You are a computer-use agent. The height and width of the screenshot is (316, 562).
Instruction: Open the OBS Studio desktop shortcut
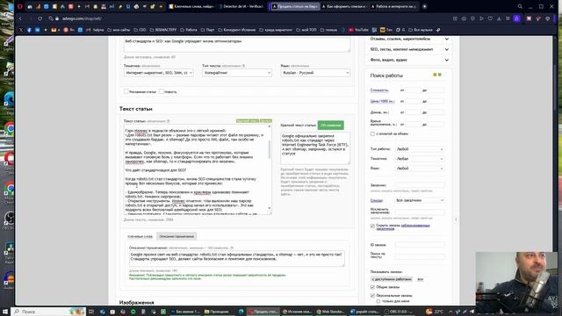10,219
